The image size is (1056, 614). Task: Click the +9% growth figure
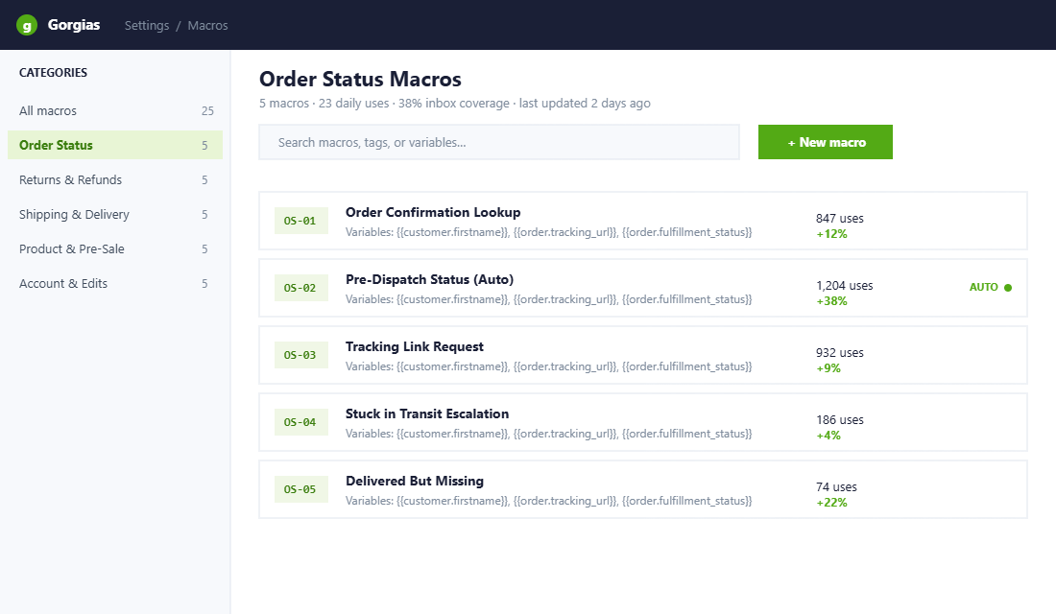click(x=828, y=368)
